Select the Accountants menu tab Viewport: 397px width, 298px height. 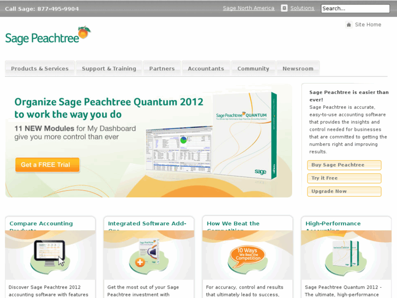[206, 68]
